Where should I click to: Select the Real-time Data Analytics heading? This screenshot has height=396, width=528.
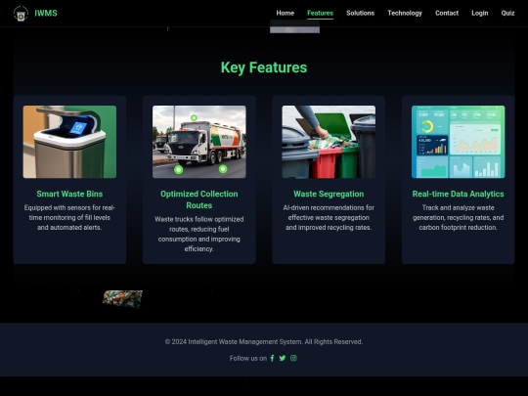pos(459,194)
